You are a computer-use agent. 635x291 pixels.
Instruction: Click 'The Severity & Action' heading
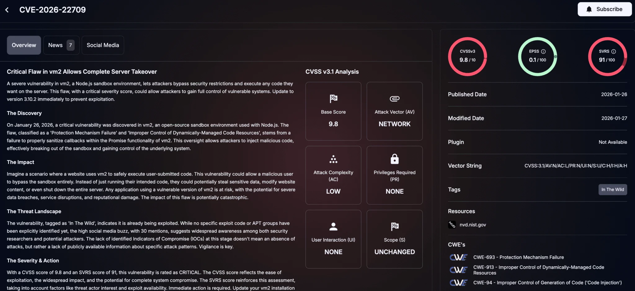33,261
